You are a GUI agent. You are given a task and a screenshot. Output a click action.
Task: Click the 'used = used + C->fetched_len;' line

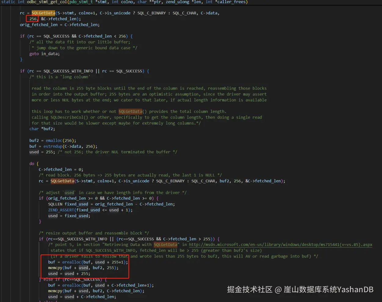click(82, 297)
